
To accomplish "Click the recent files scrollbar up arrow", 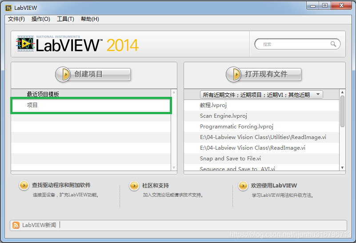I will pos(342,92).
